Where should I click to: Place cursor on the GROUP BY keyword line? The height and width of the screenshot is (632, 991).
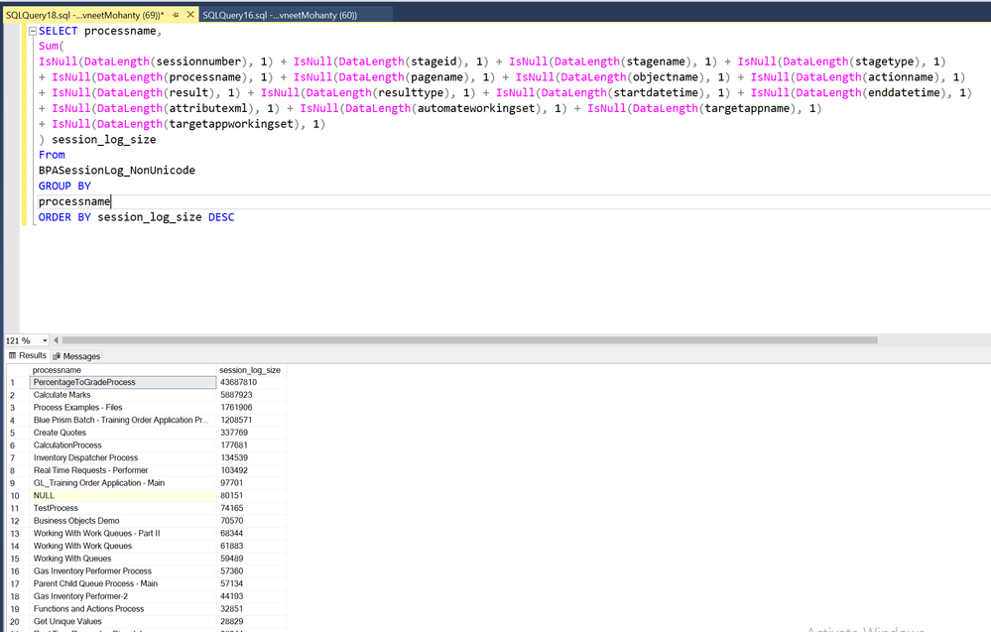(64, 187)
